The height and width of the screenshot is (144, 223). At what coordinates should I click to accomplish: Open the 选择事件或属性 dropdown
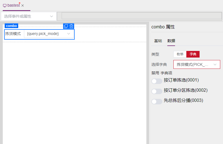click(28, 16)
